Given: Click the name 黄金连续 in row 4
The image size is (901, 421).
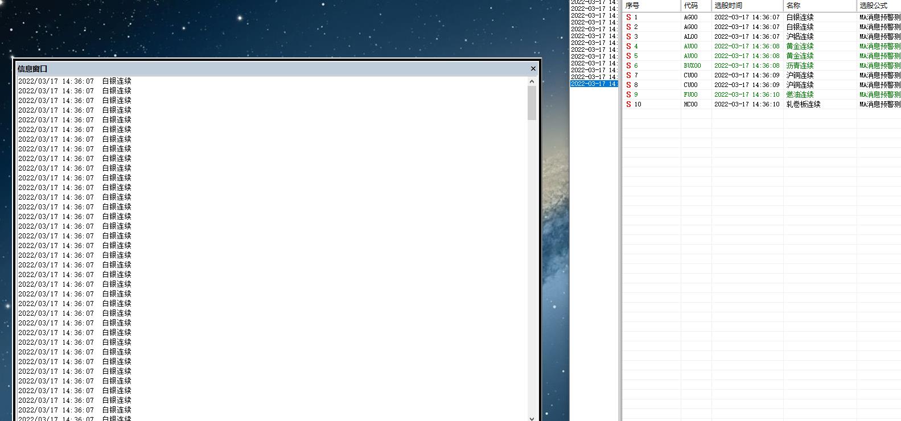Looking at the screenshot, I should point(800,46).
